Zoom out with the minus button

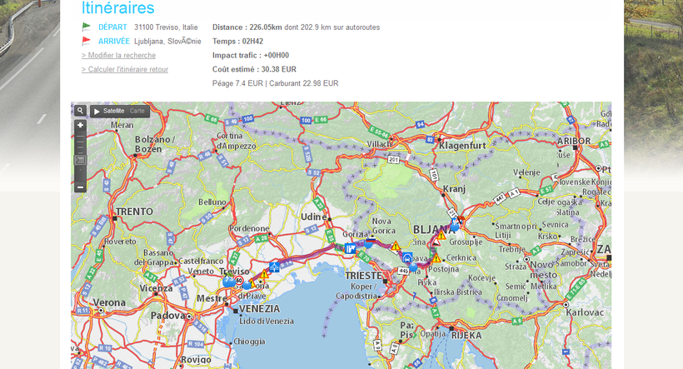80,187
